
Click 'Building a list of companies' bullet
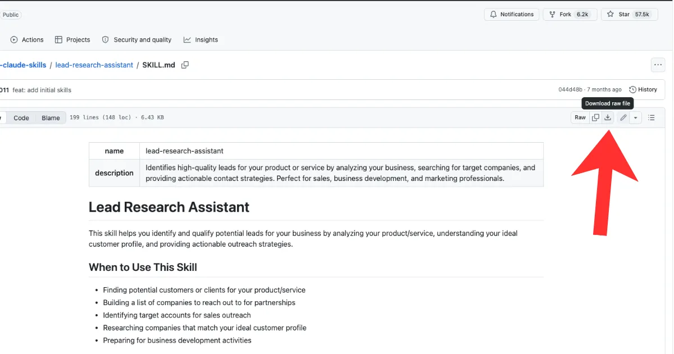point(199,302)
